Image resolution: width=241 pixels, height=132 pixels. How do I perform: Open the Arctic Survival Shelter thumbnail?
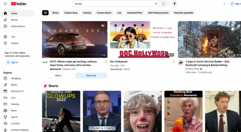pyautogui.click(x=209, y=39)
